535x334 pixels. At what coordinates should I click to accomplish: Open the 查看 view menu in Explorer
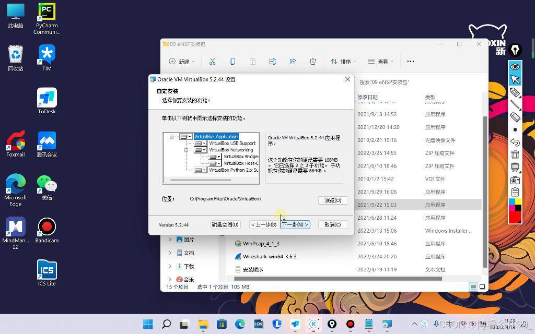(x=380, y=62)
